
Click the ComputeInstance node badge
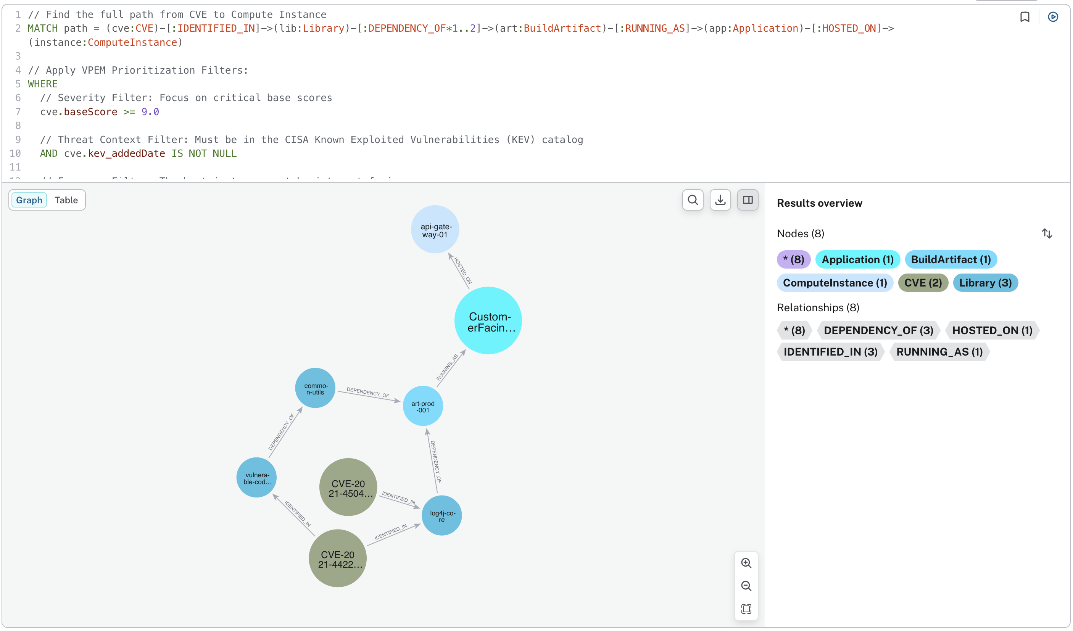834,283
